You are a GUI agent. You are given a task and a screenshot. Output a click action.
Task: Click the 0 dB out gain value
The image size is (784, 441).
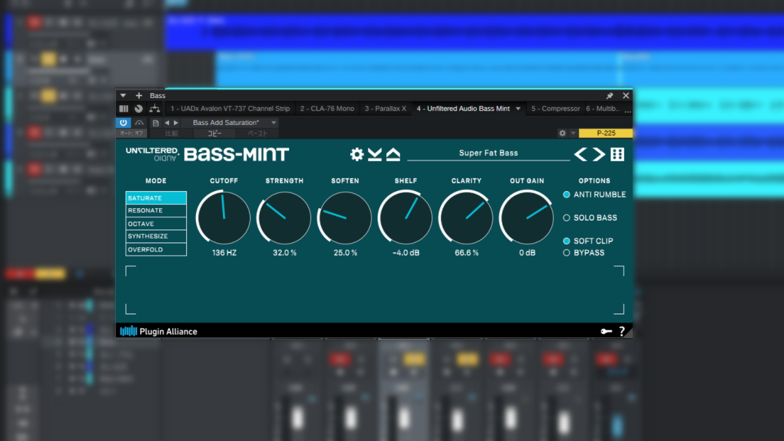pyautogui.click(x=527, y=252)
